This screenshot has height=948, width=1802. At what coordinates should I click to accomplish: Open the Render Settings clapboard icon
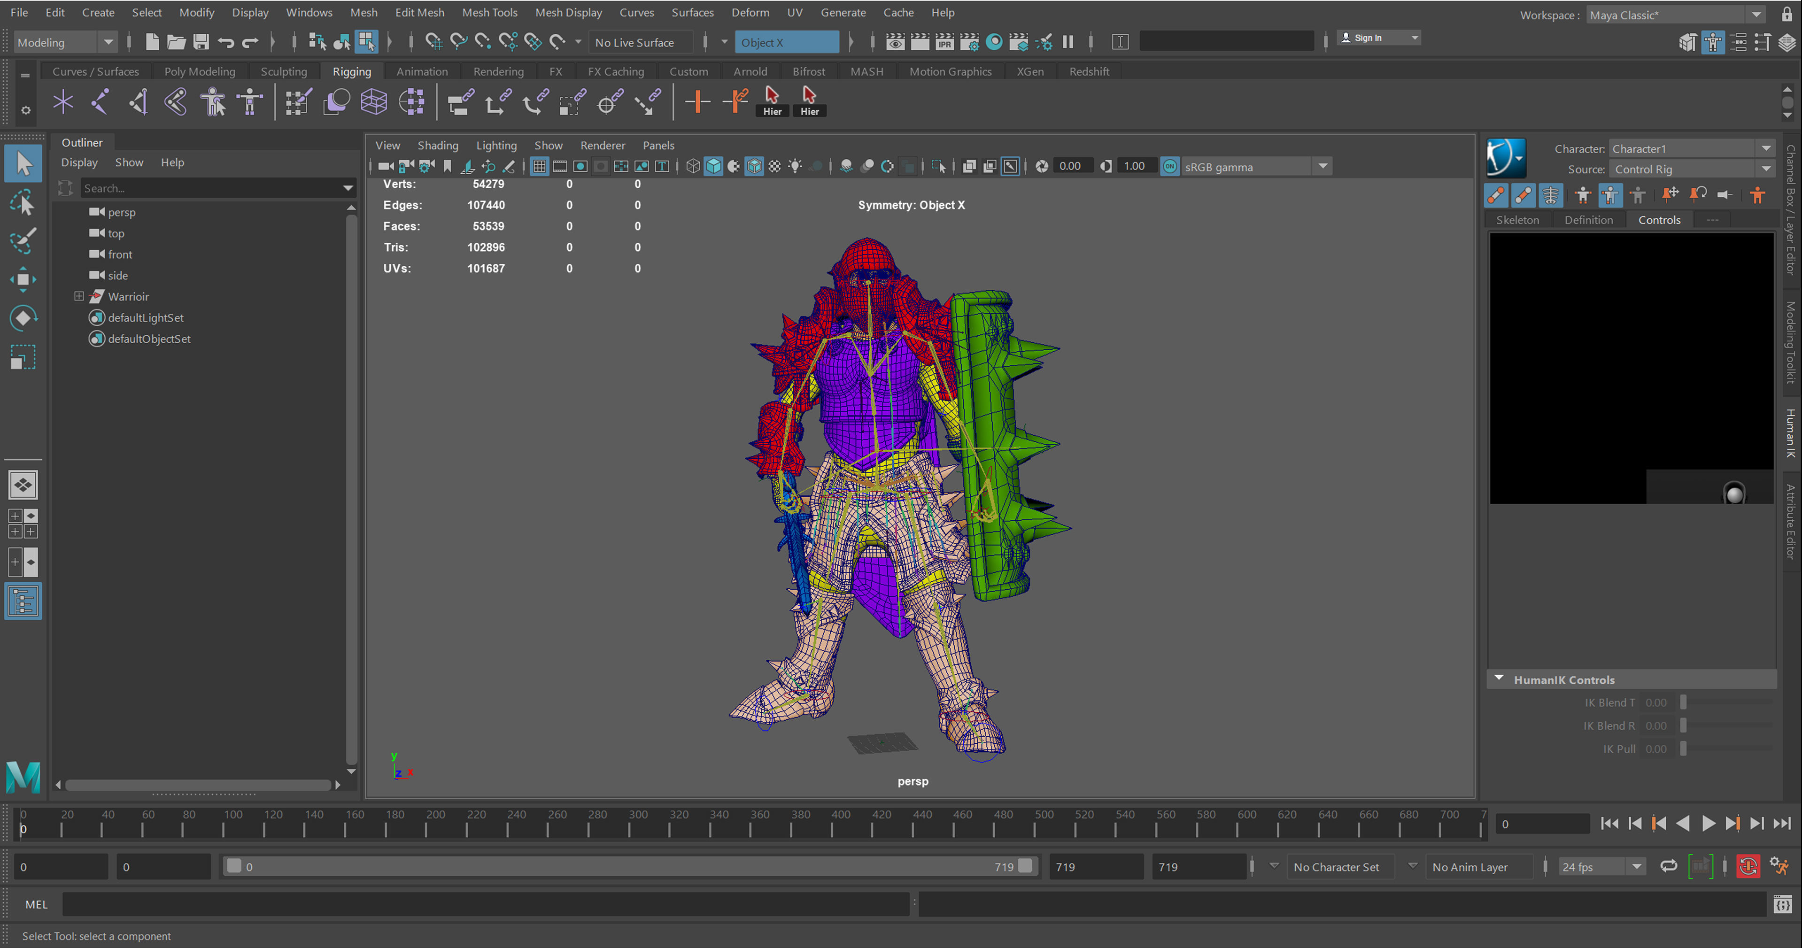click(969, 42)
